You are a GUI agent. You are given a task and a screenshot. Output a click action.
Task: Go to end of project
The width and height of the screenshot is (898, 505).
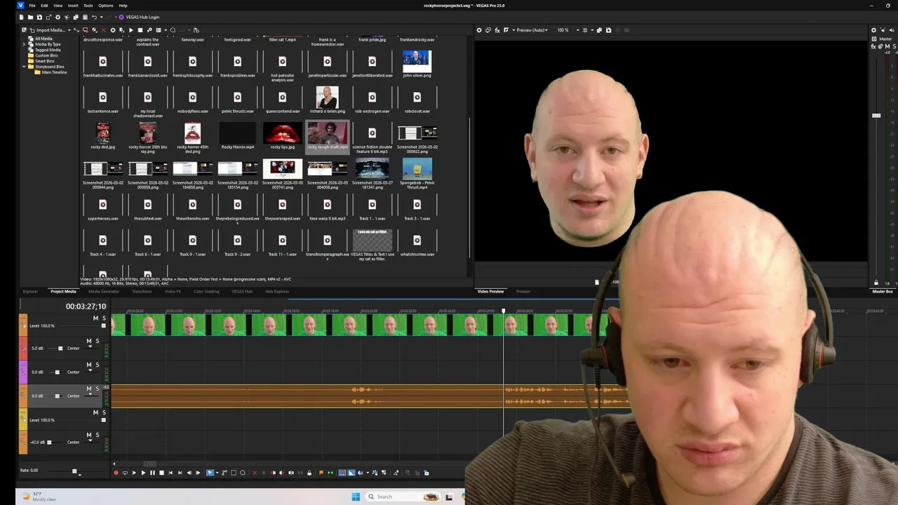[x=180, y=473]
